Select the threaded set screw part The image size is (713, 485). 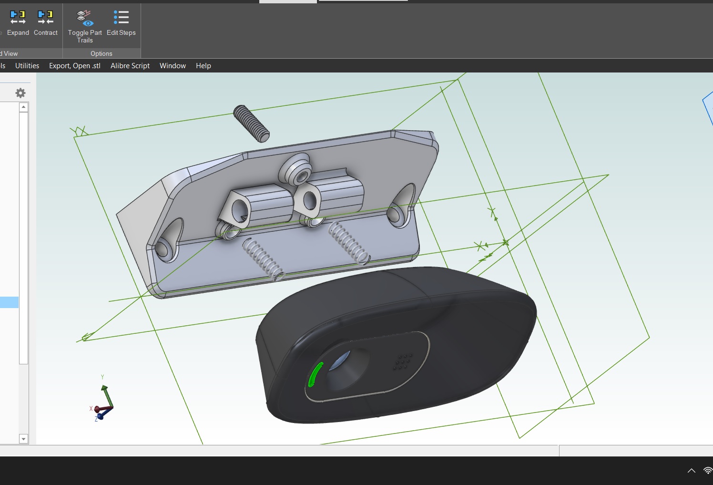pyautogui.click(x=251, y=124)
